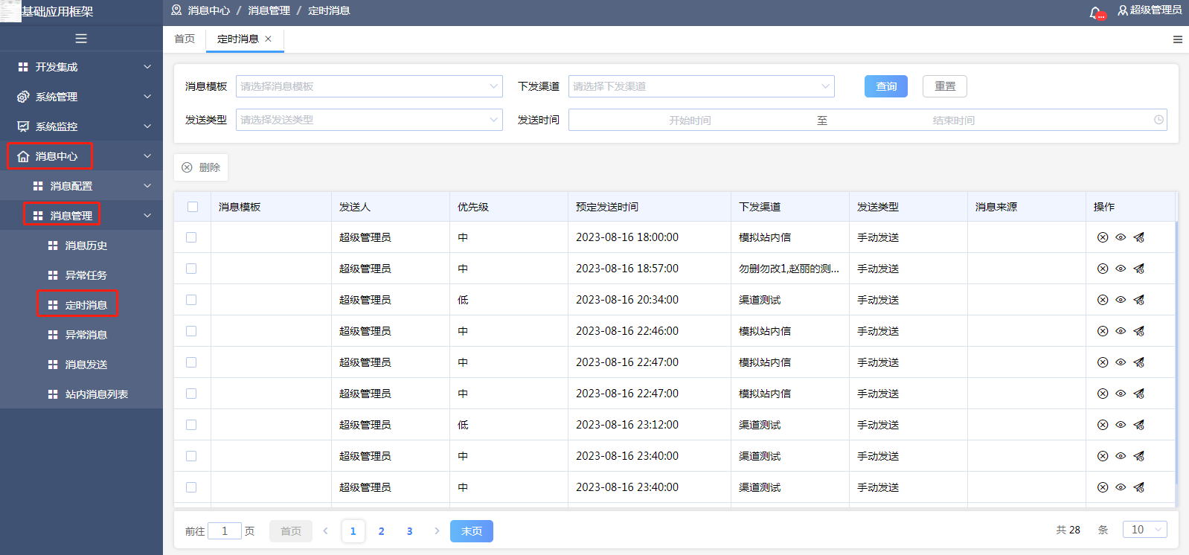Close the 定时消息 tab
Image resolution: width=1189 pixels, height=555 pixels.
click(x=269, y=39)
